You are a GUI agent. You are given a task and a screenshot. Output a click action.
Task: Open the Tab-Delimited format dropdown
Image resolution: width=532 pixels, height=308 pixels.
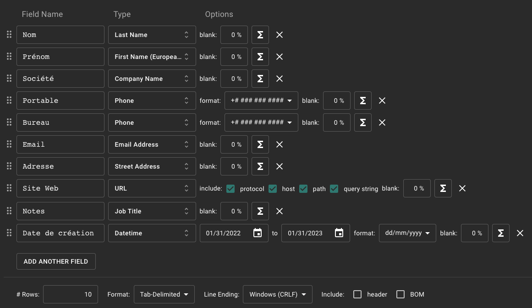[164, 294]
